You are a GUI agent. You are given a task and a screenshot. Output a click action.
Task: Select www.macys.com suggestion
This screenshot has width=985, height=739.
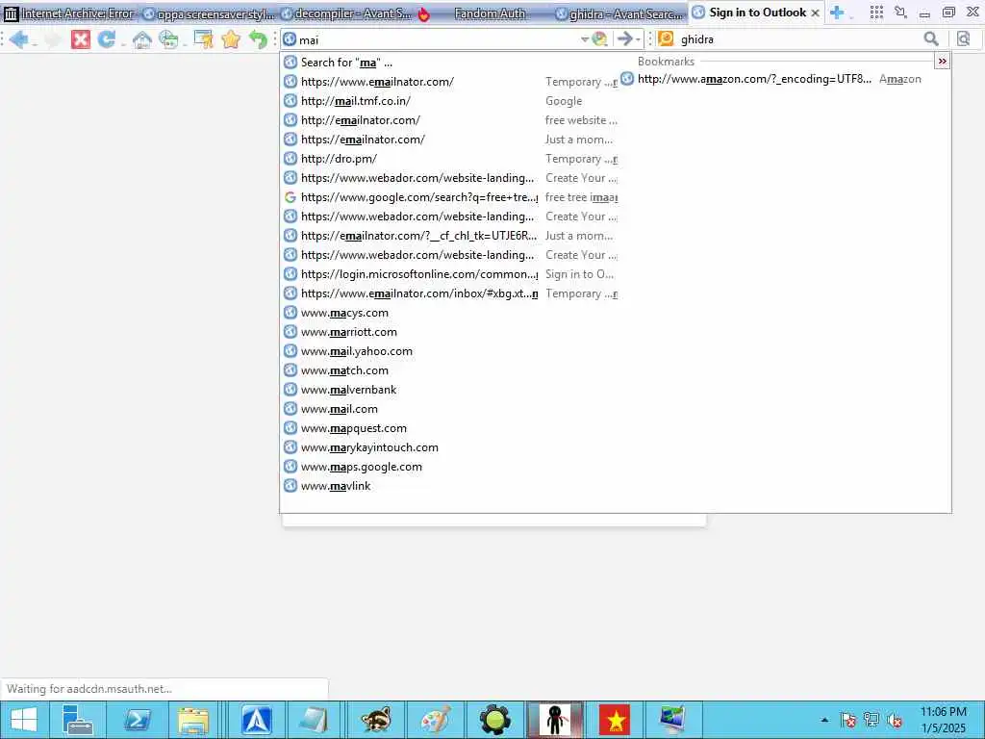tap(450, 313)
